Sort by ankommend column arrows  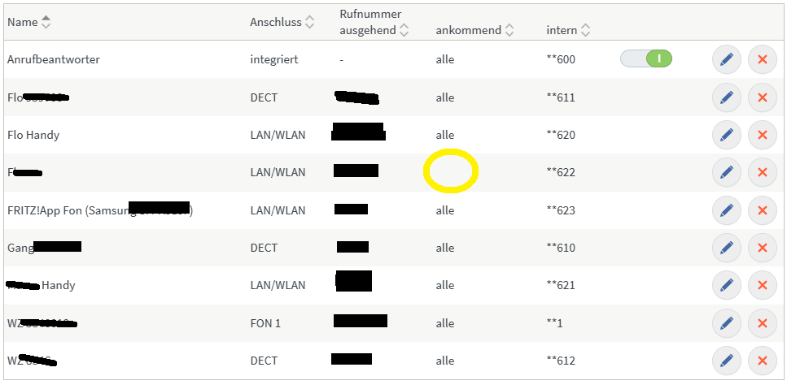pos(509,31)
